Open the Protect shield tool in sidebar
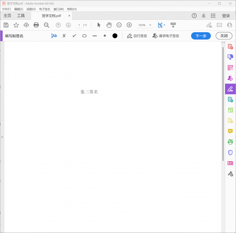 230,153
